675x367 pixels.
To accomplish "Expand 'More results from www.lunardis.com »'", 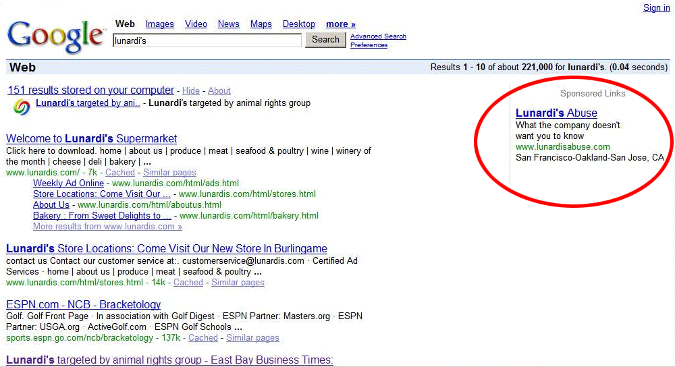I will (107, 227).
